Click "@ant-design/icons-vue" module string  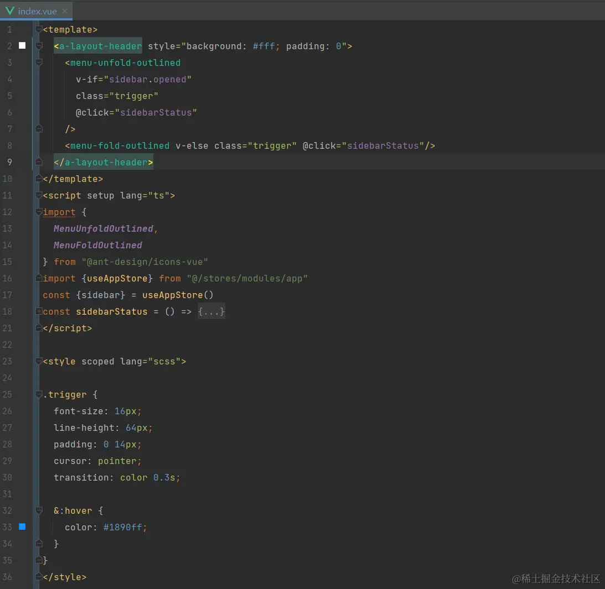[x=144, y=262]
